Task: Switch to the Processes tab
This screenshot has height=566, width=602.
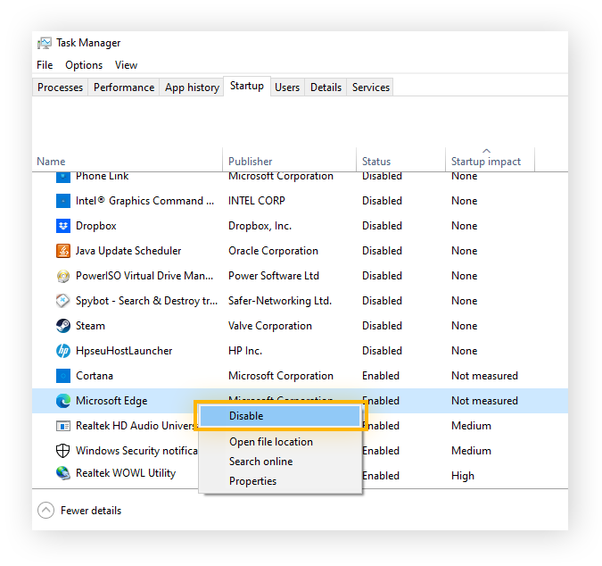Action: tap(61, 87)
